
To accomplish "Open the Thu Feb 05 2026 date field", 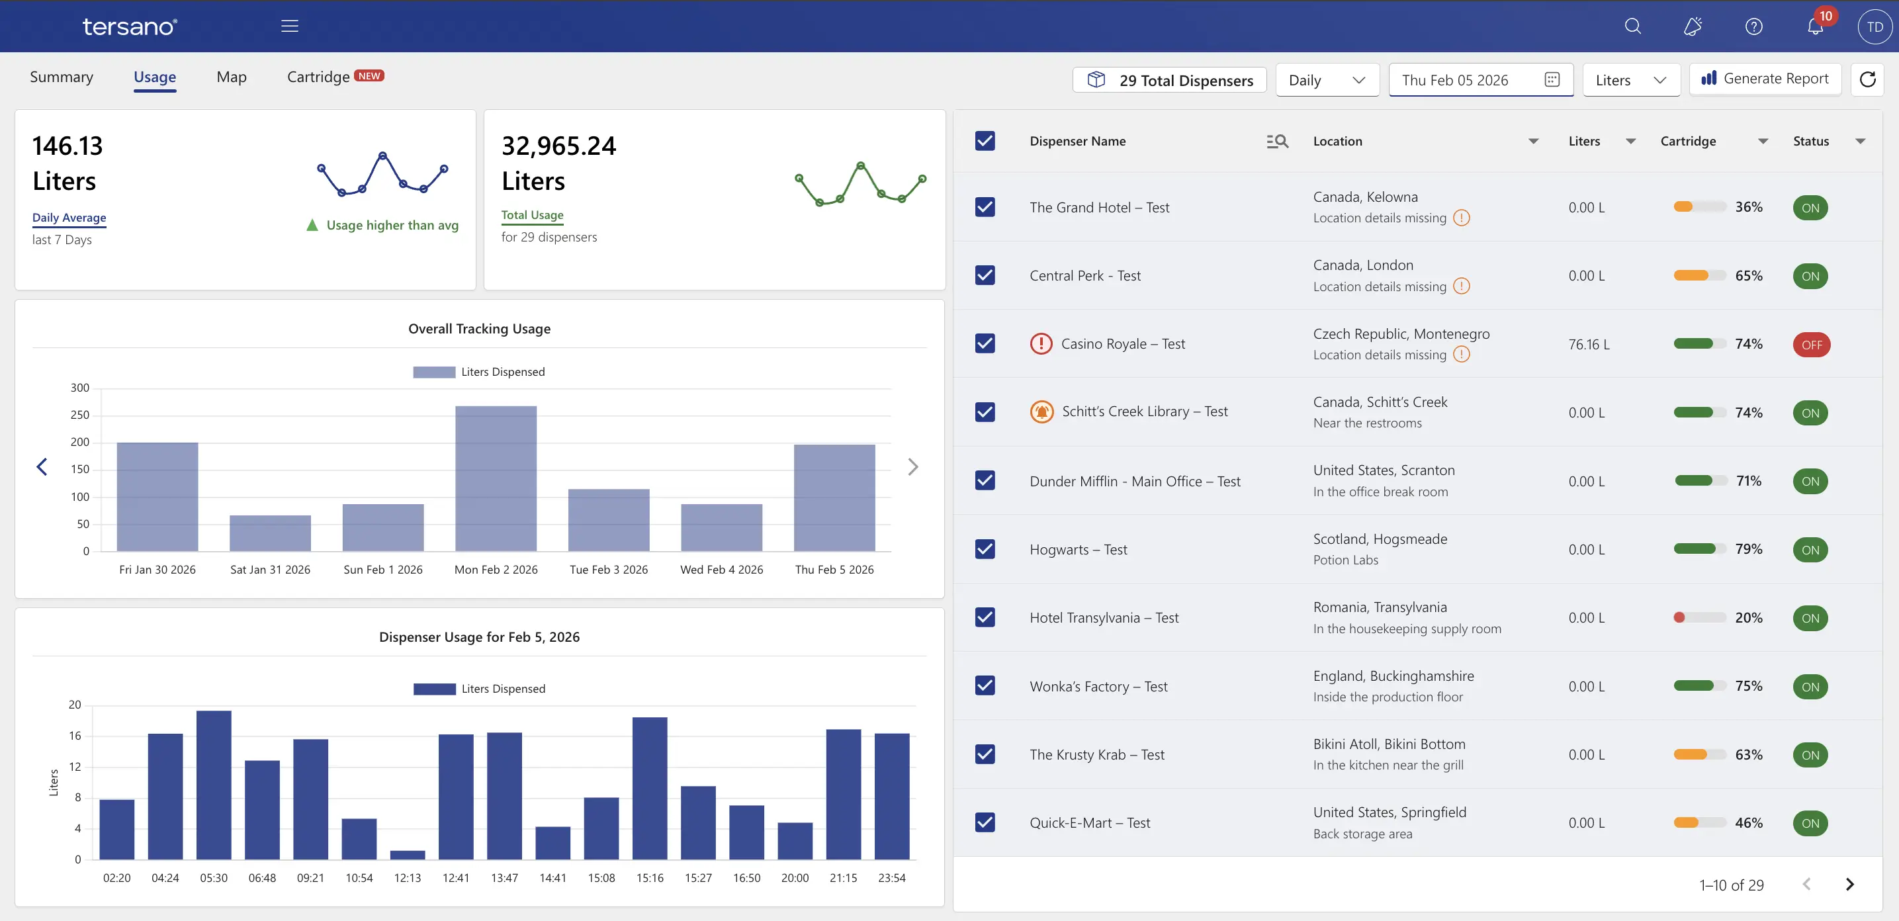I will point(1479,80).
